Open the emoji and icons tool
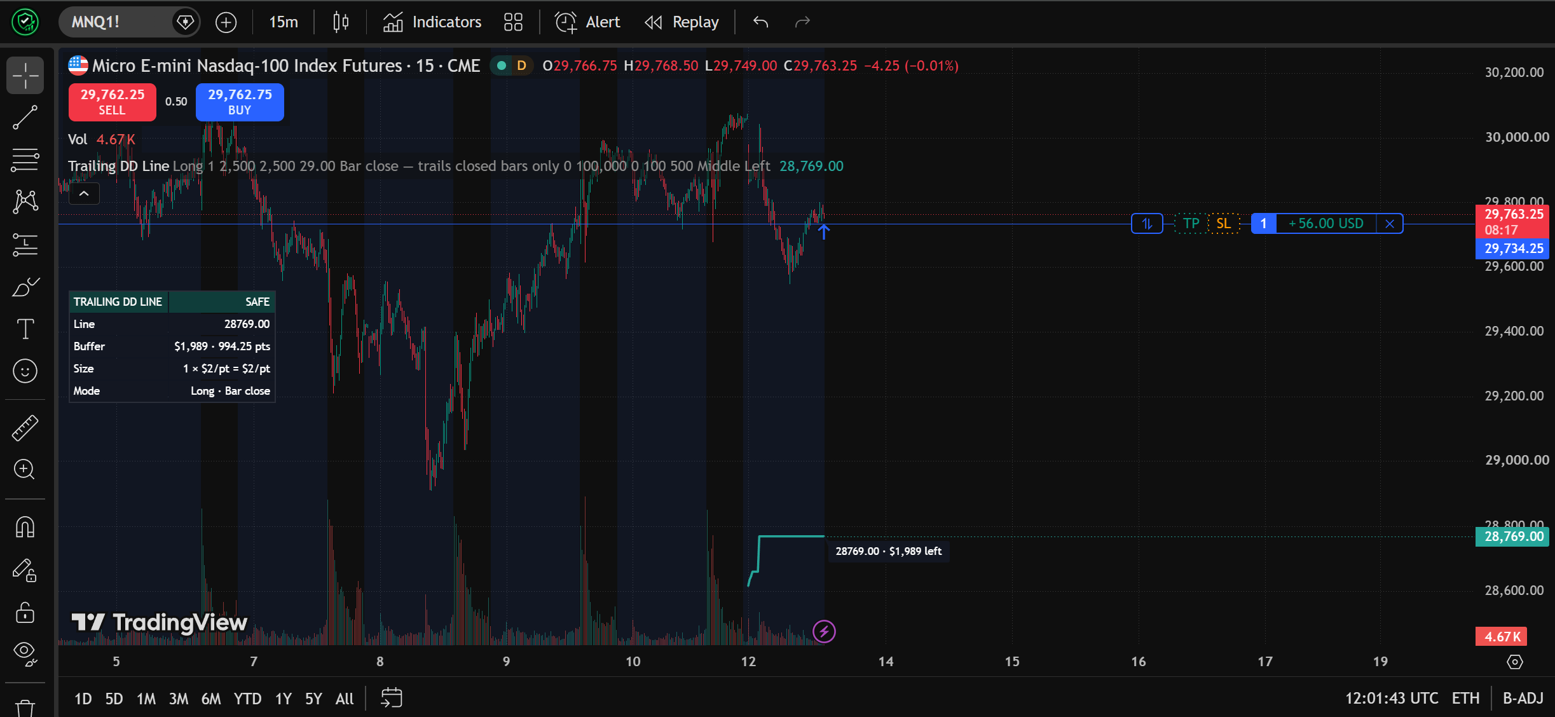 [25, 371]
